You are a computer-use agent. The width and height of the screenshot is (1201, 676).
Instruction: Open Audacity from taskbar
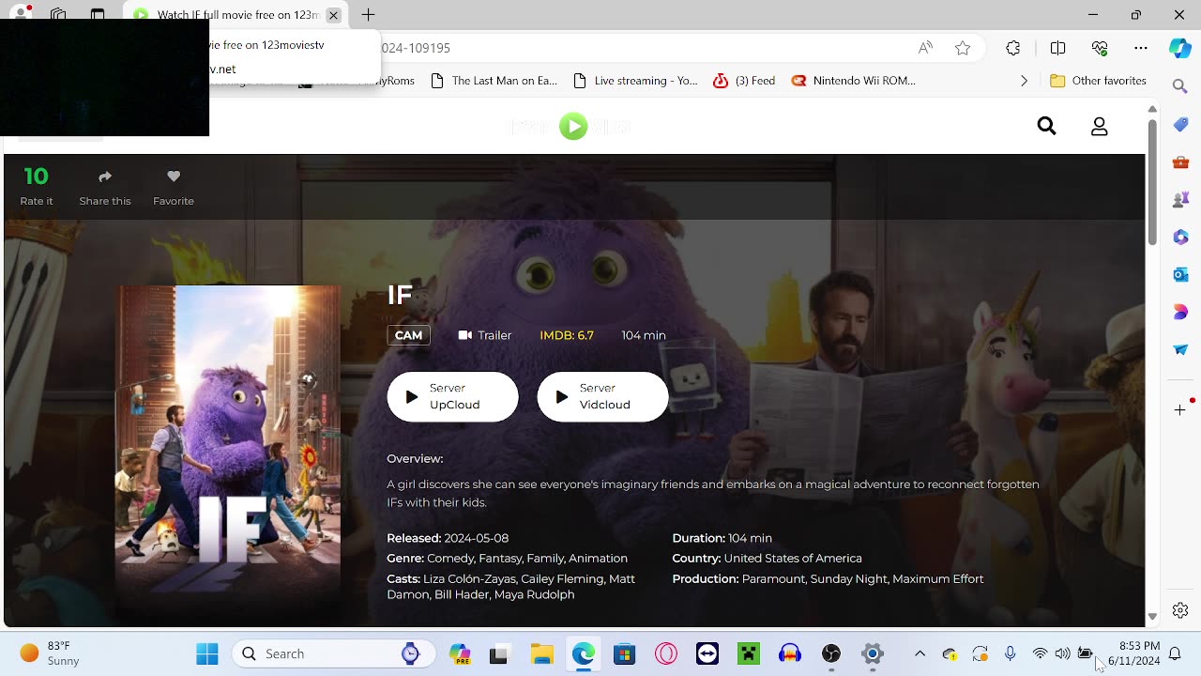click(x=790, y=653)
